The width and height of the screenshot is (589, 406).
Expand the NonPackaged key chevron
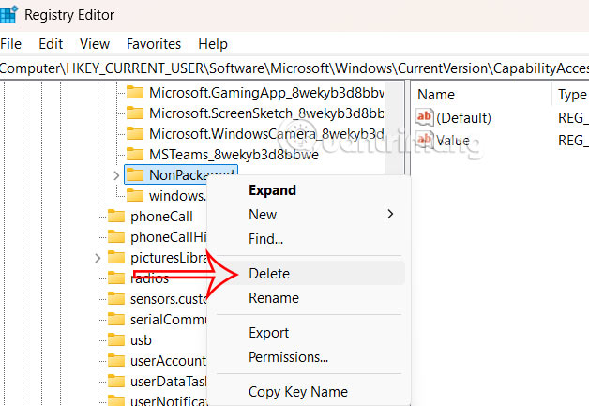coord(116,175)
